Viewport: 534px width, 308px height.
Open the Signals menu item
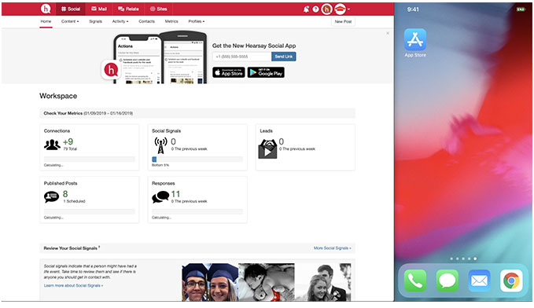click(x=95, y=21)
